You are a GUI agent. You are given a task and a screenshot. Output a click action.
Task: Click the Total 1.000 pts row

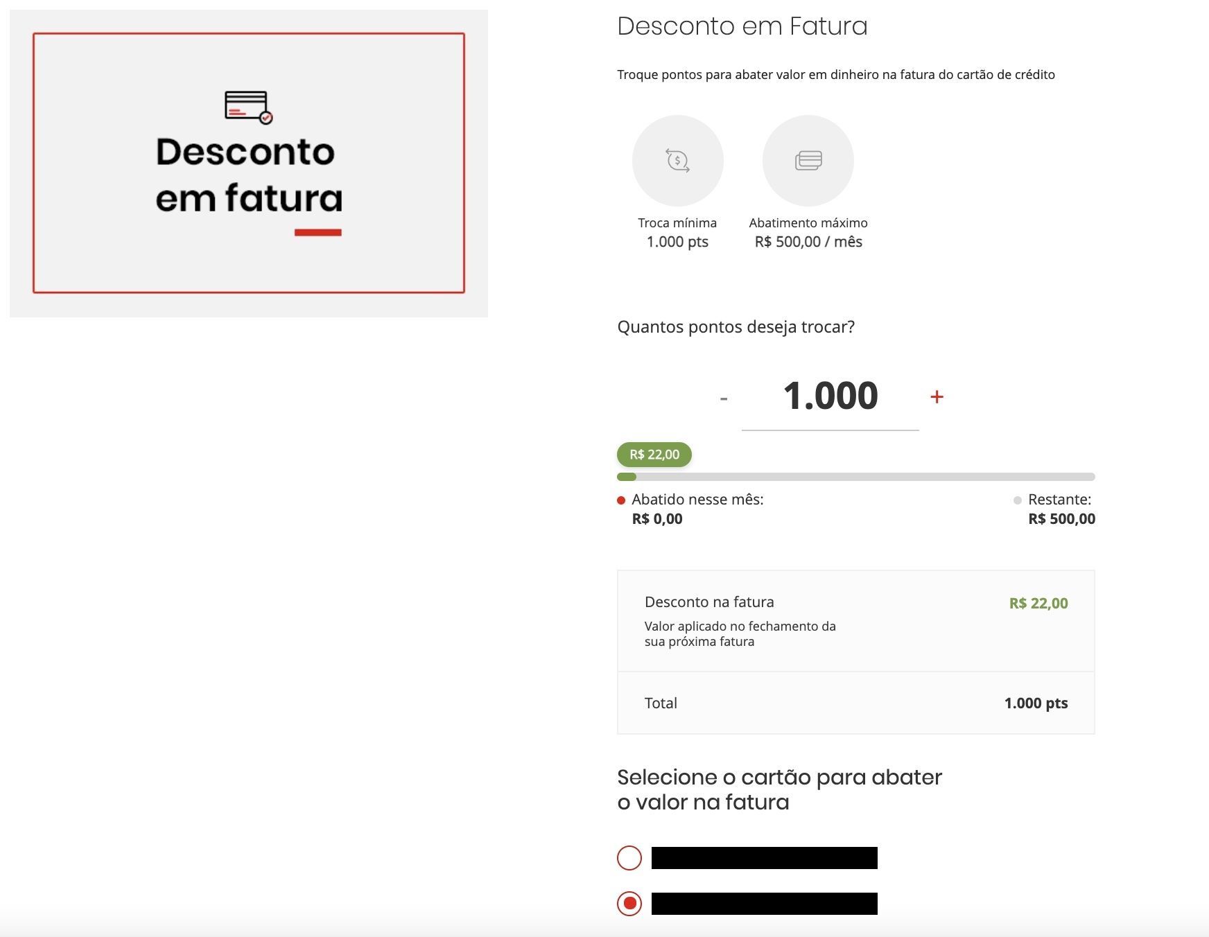[x=856, y=703]
